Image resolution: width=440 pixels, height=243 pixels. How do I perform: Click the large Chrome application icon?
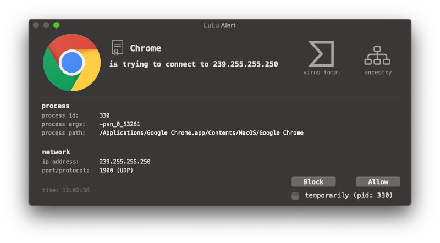[x=72, y=63]
